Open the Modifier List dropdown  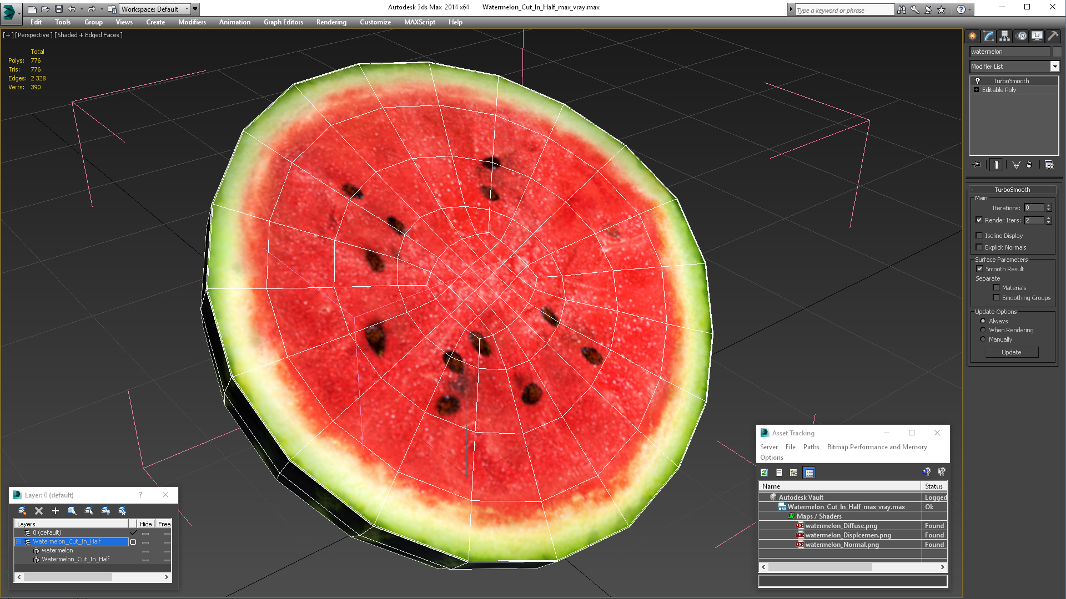coord(1054,67)
